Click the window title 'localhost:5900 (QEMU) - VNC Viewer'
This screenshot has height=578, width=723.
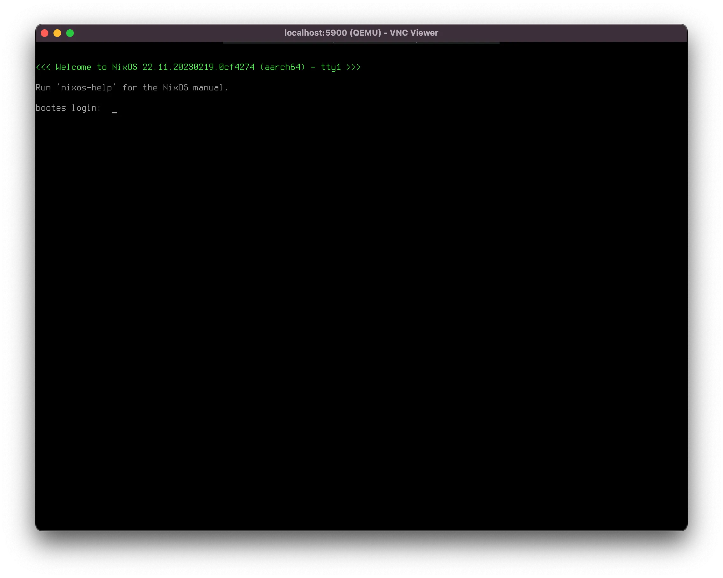click(361, 33)
